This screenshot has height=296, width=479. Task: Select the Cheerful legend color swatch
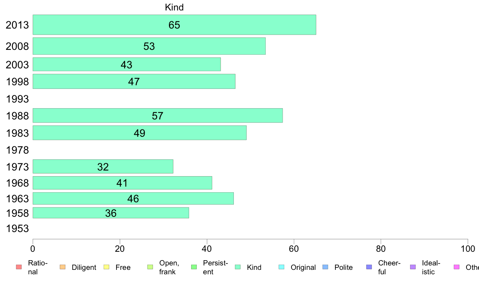pyautogui.click(x=369, y=267)
